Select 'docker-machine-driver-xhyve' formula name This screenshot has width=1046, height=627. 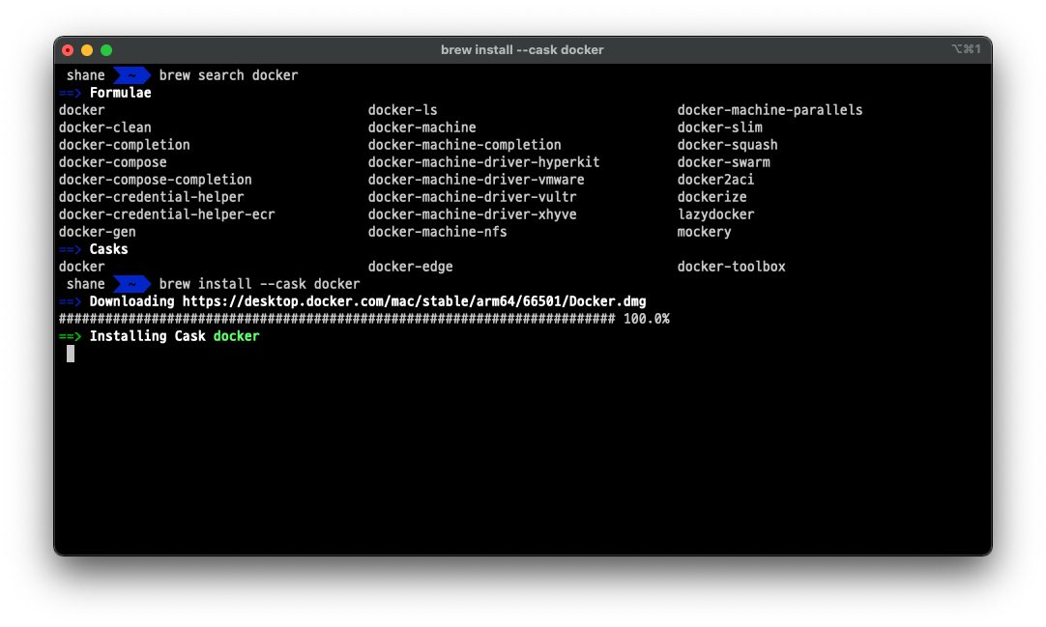tap(473, 214)
